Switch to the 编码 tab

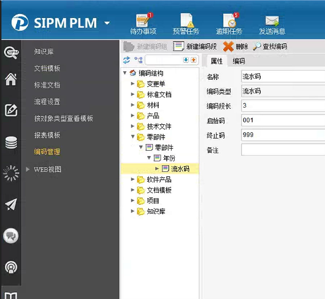click(239, 61)
